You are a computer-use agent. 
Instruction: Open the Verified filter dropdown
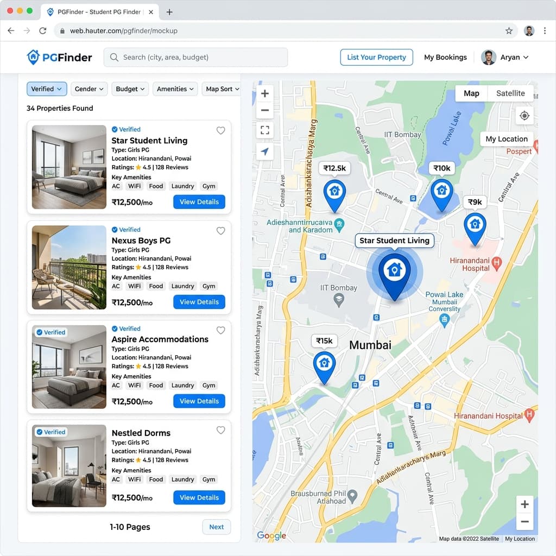pyautogui.click(x=47, y=89)
